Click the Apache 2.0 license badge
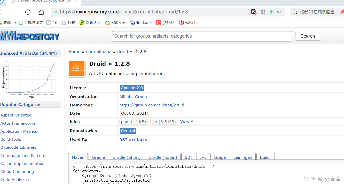The image size is (344, 184). [x=132, y=88]
